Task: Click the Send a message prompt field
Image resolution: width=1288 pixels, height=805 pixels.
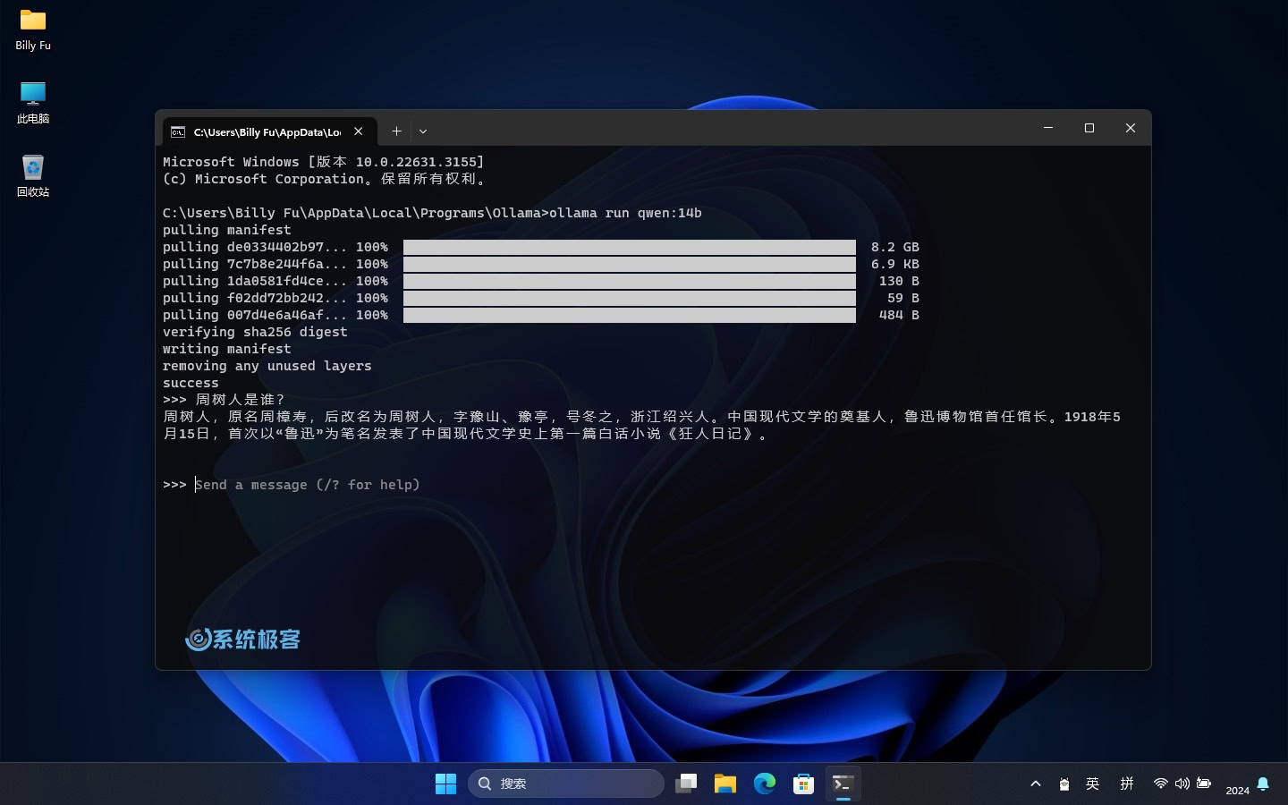Action: [308, 485]
